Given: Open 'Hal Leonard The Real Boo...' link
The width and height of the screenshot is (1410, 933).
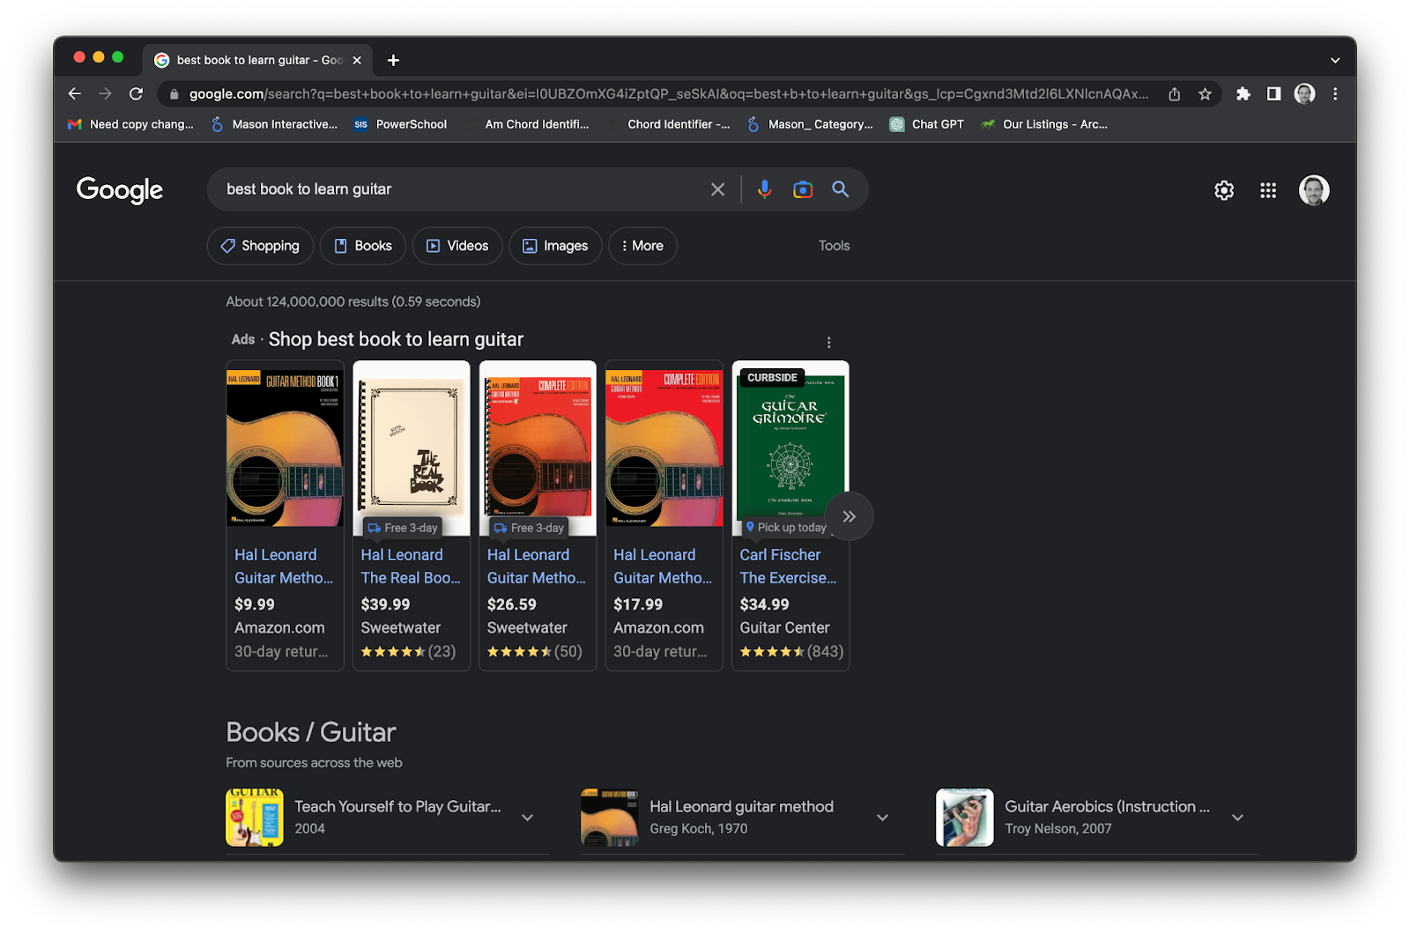Looking at the screenshot, I should point(411,566).
